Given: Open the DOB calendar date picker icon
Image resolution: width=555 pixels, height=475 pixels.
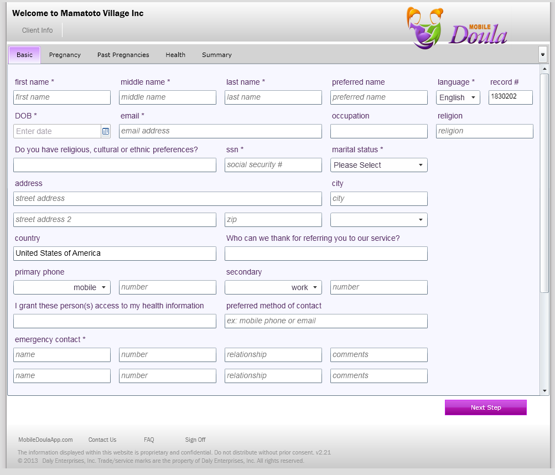Looking at the screenshot, I should coord(106,131).
